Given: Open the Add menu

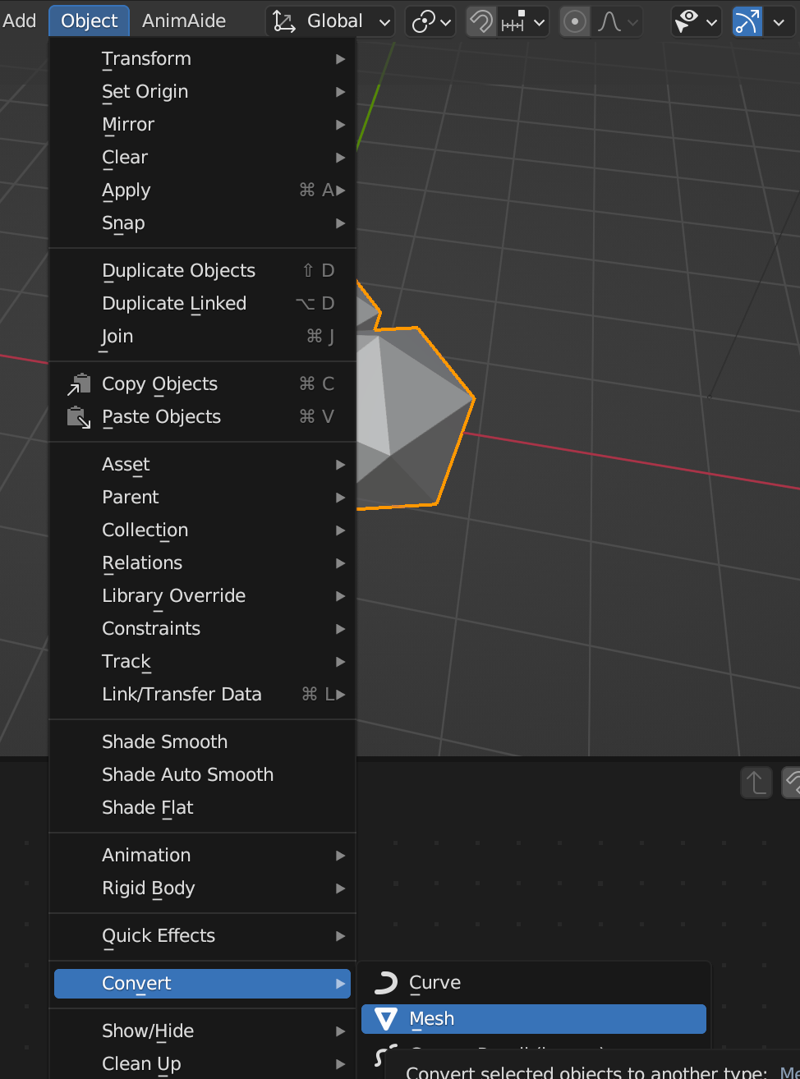Looking at the screenshot, I should click(x=20, y=20).
